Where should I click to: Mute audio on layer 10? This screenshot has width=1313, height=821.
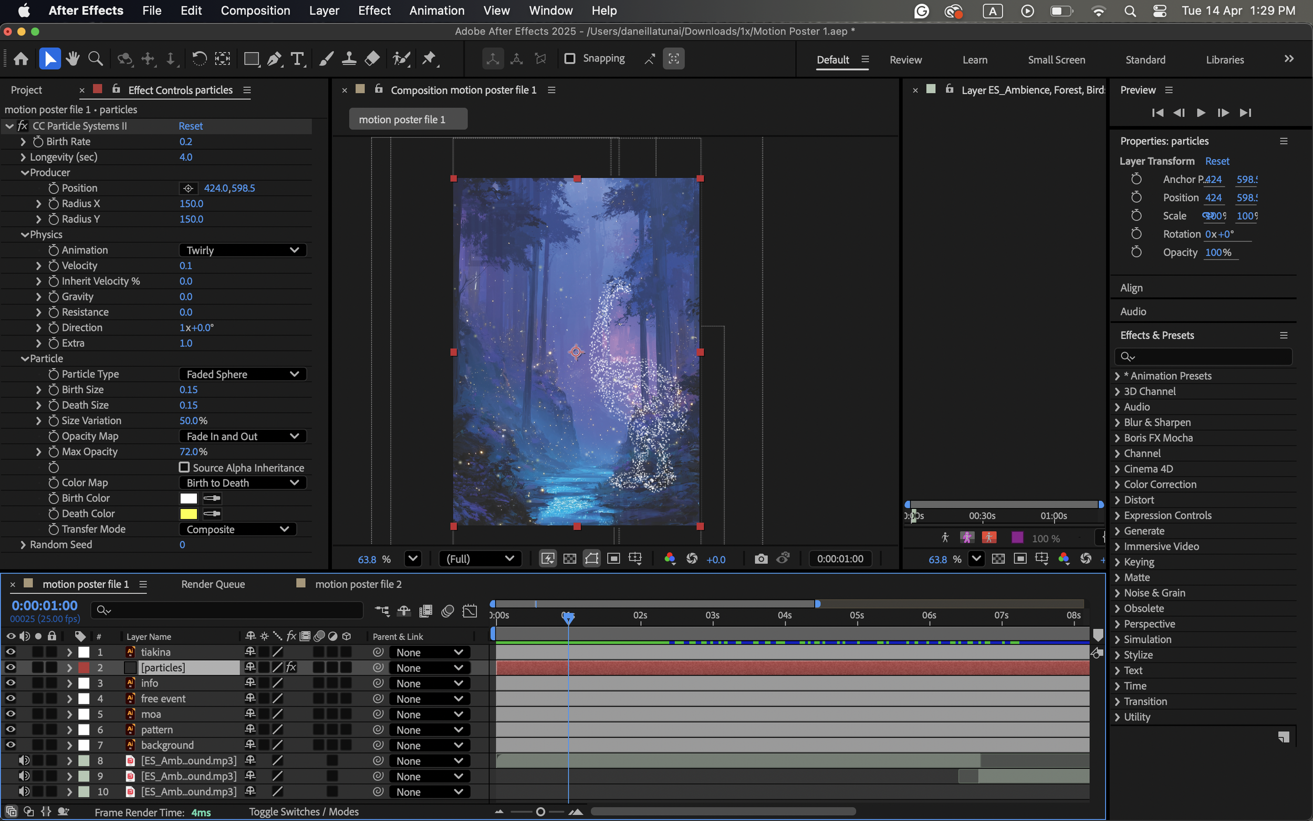point(24,791)
